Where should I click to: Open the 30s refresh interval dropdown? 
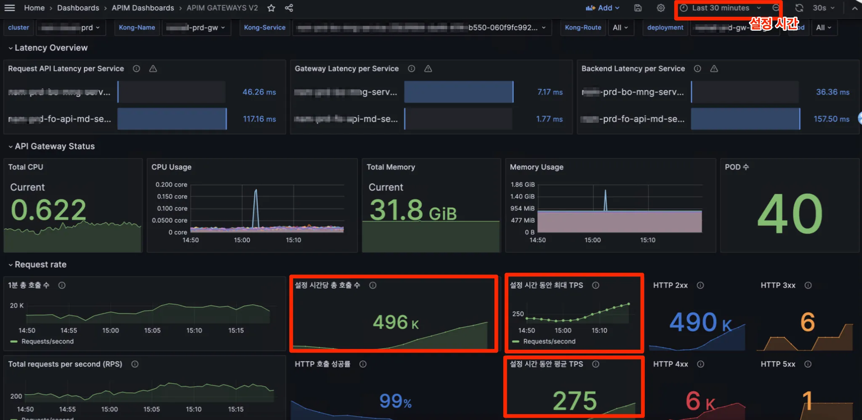coord(823,8)
